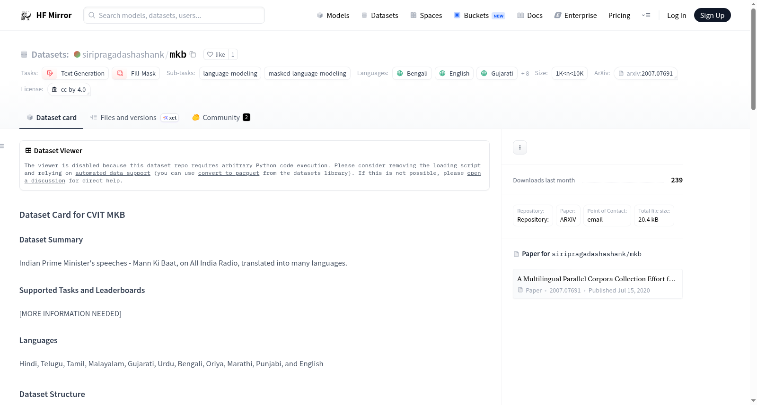Open the ARXIV paper card
This screenshot has width=757, height=405.
(568, 215)
